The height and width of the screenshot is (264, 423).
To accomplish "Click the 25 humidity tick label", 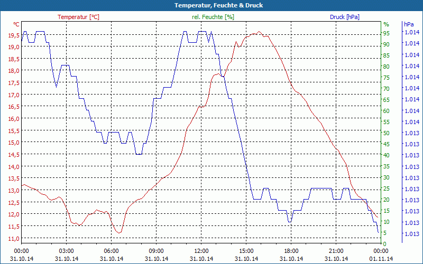I will [387, 188].
